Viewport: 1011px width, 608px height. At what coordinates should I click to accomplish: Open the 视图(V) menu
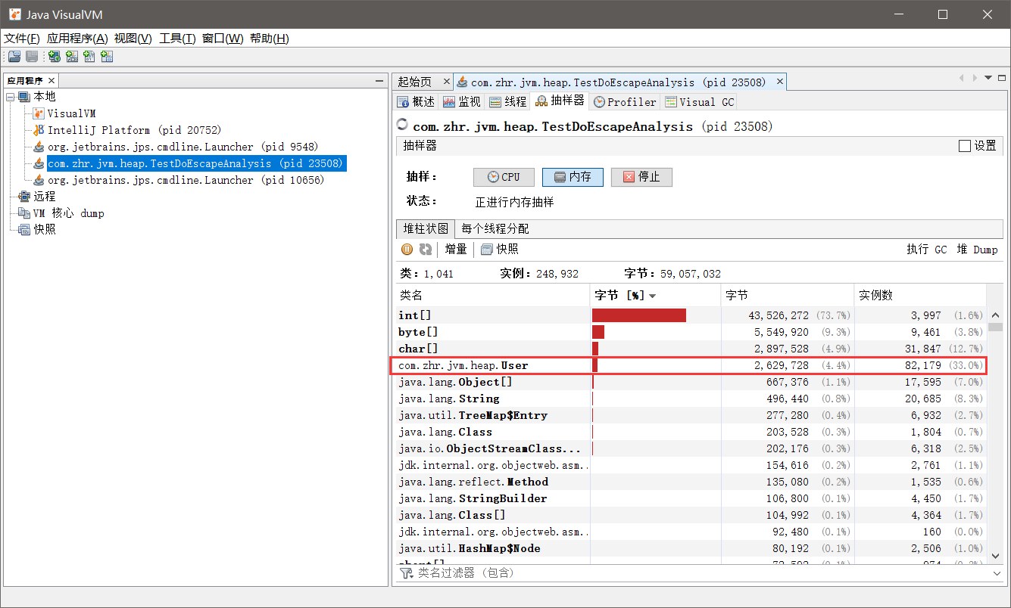[x=133, y=39]
